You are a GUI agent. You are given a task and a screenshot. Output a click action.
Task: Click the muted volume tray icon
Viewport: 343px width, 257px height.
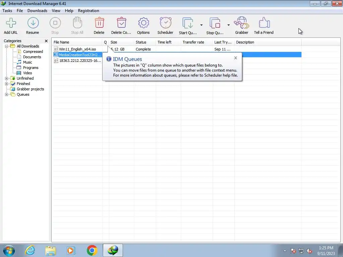coord(309,251)
